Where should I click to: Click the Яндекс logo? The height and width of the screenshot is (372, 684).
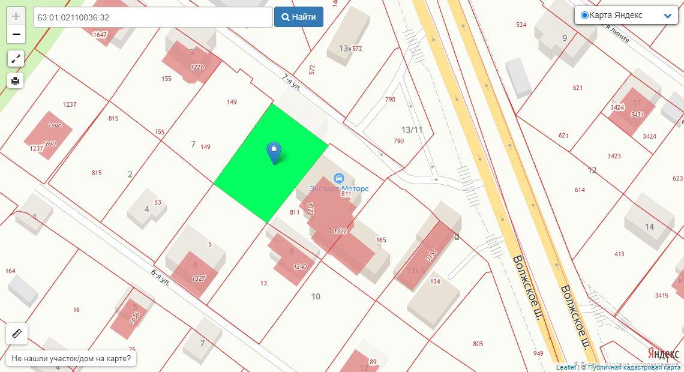pyautogui.click(x=662, y=353)
